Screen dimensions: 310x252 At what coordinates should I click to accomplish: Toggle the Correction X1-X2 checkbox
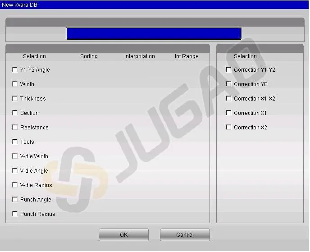point(228,99)
